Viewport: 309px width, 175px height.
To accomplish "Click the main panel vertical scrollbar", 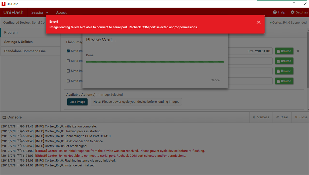I will 308,60.
